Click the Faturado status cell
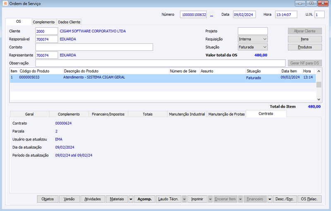The height and width of the screenshot is (211, 331). point(254,78)
